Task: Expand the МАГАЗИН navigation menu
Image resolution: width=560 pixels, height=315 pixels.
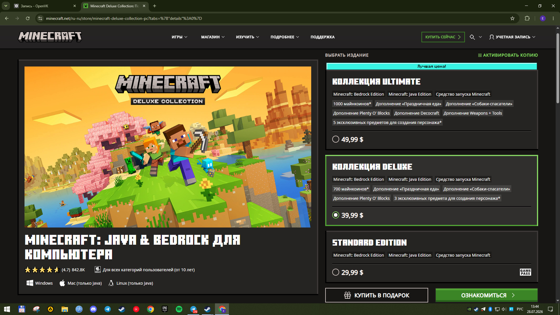Action: pos(213,37)
